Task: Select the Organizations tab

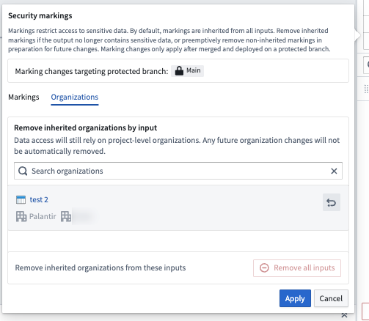Action: coord(75,97)
